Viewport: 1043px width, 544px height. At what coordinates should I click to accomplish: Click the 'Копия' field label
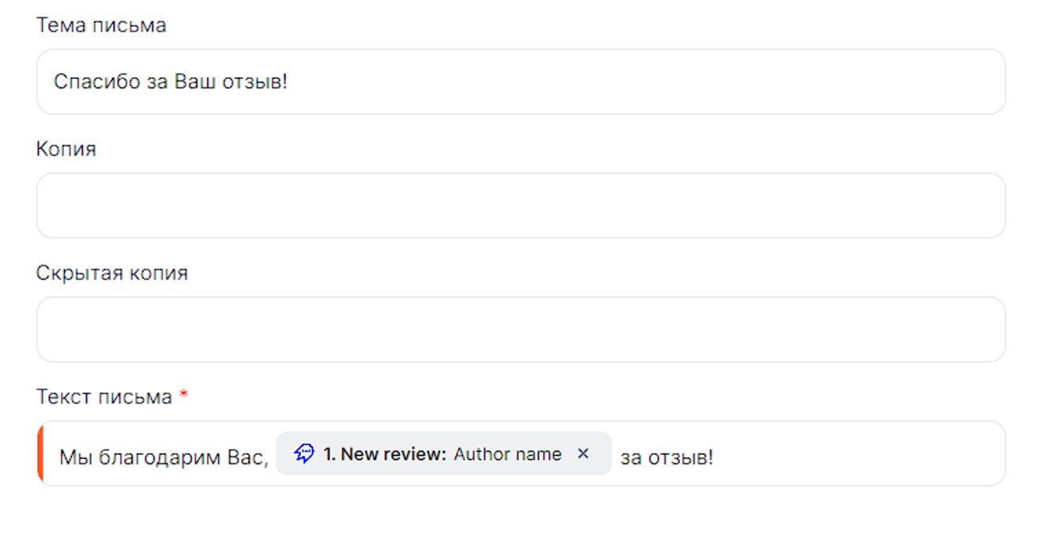click(x=66, y=149)
